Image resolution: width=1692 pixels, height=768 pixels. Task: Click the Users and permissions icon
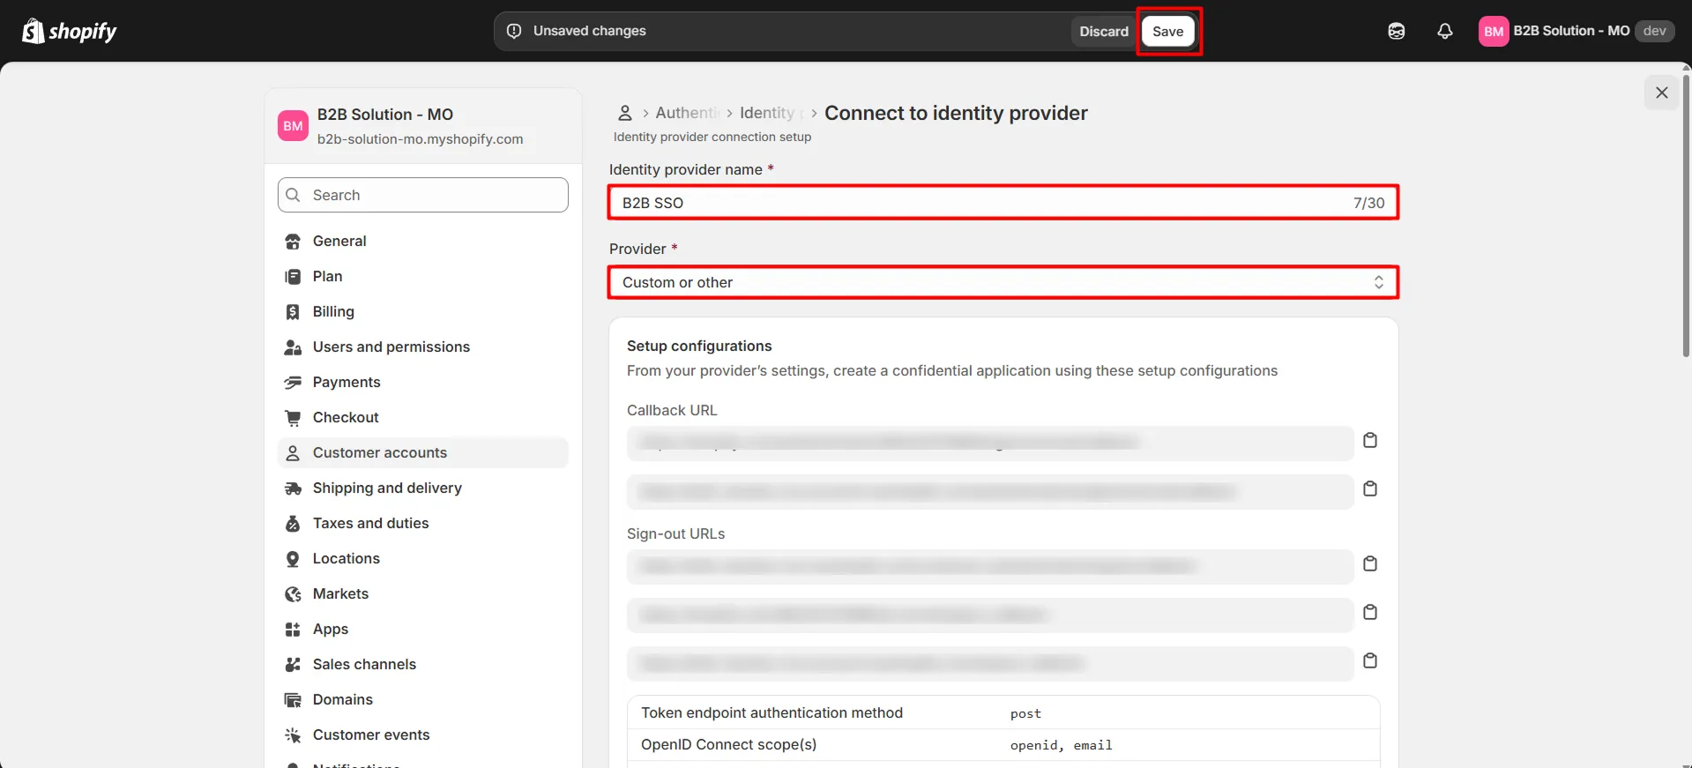click(293, 347)
